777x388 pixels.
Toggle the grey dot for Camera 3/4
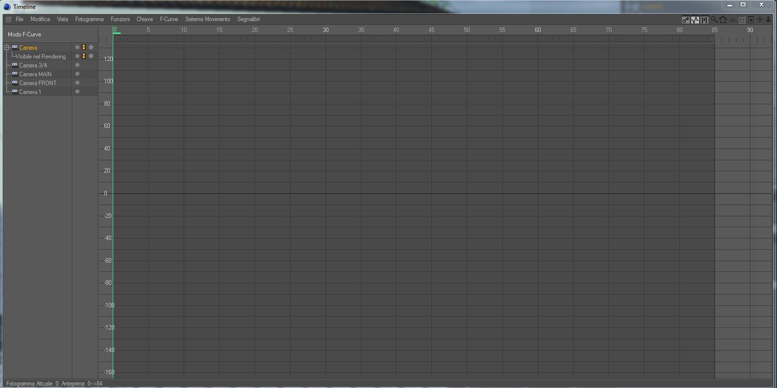point(77,65)
